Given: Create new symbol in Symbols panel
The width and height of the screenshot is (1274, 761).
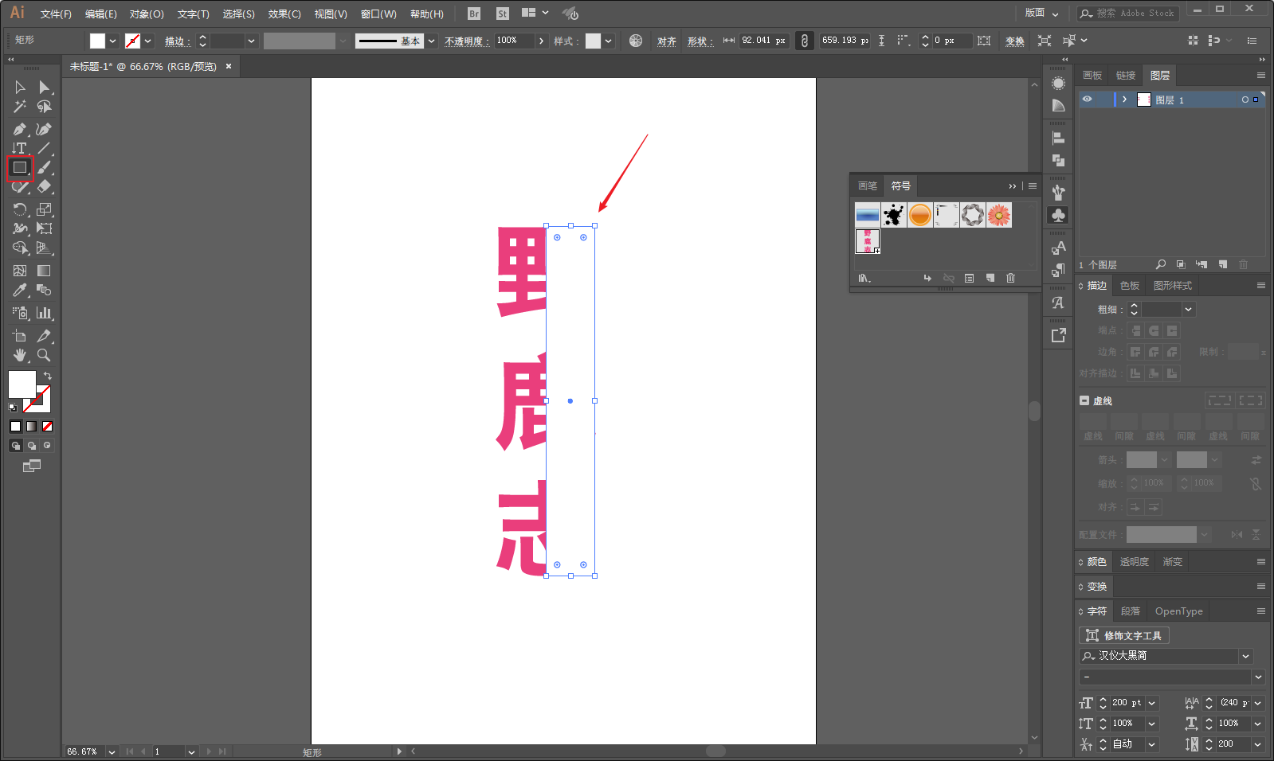Looking at the screenshot, I should (x=990, y=278).
